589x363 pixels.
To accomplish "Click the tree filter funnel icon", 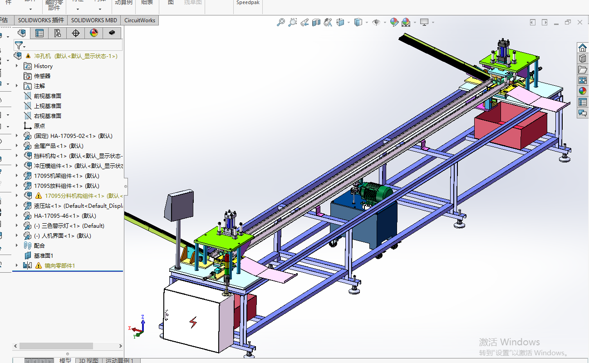I will pyautogui.click(x=18, y=45).
